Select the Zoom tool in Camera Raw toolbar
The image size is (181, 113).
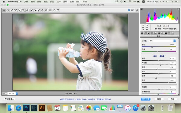(4, 10)
